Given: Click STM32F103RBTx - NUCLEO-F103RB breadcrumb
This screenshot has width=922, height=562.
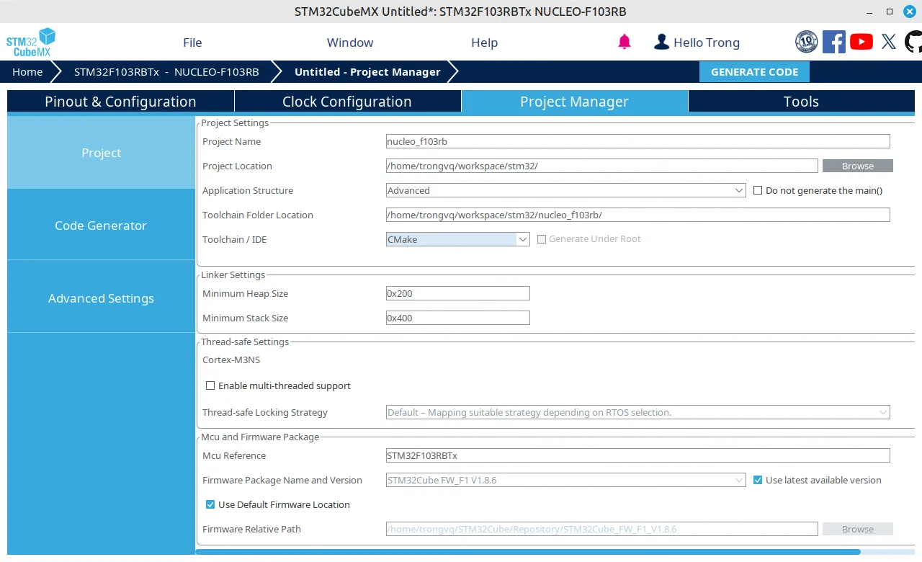Looking at the screenshot, I should pos(166,72).
